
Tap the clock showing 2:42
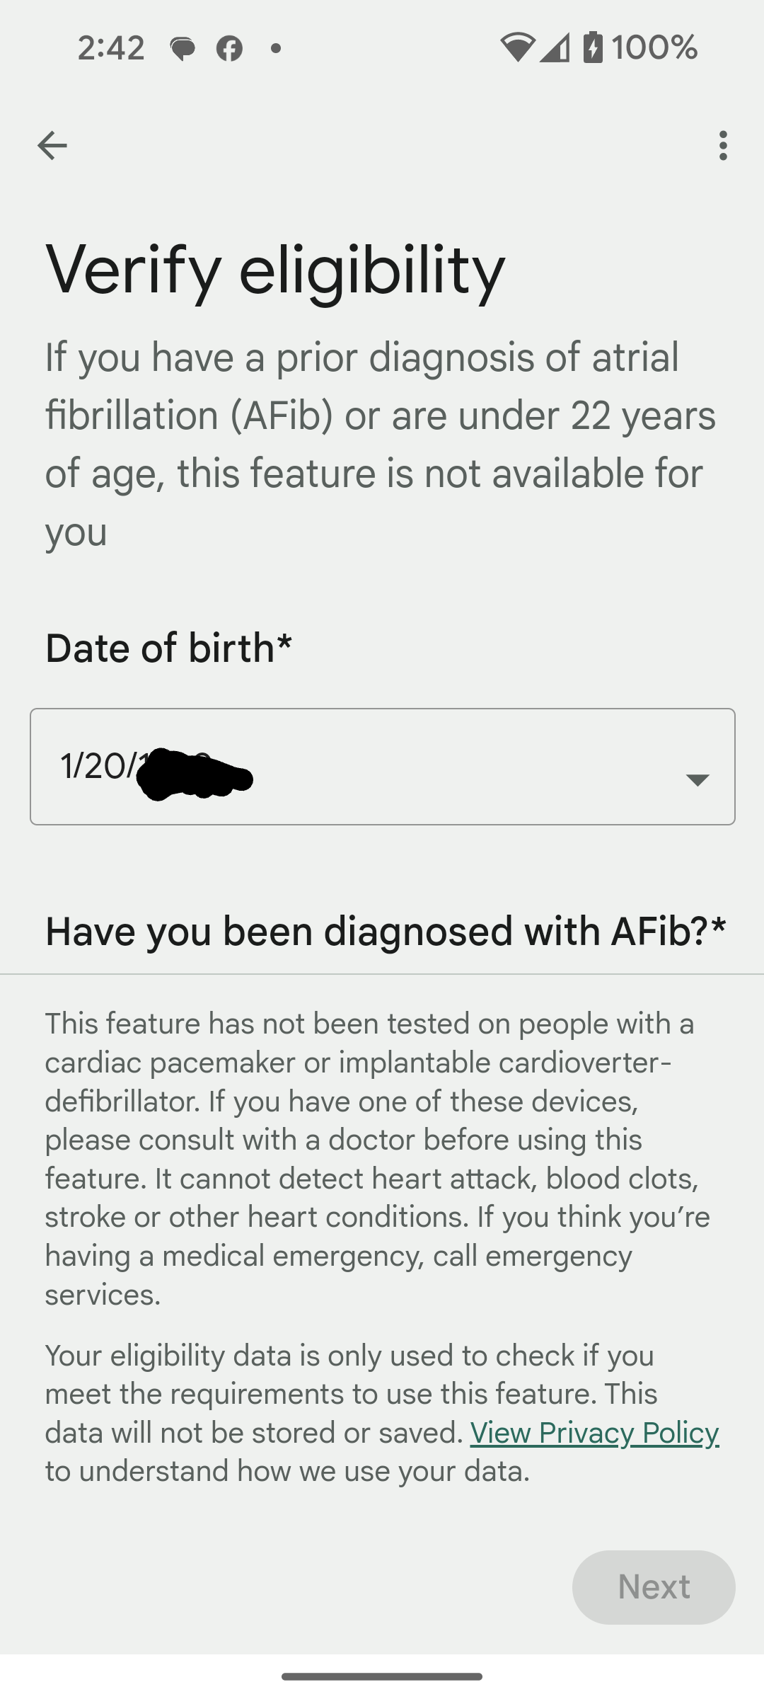pyautogui.click(x=111, y=48)
